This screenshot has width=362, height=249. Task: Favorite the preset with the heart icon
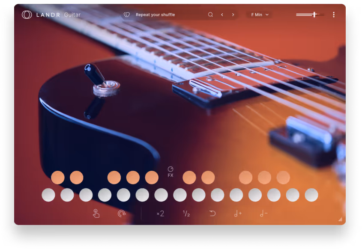[x=127, y=15]
